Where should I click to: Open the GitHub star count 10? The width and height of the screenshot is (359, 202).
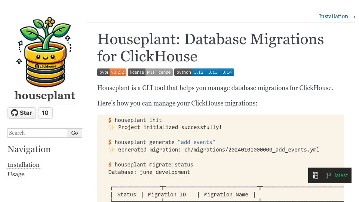click(x=45, y=113)
